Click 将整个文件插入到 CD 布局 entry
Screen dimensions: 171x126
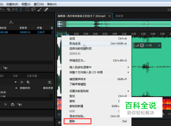96,72
